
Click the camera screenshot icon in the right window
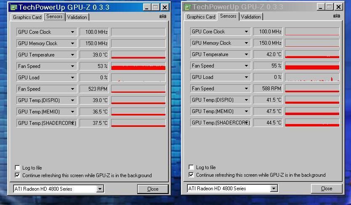pyautogui.click(x=337, y=16)
